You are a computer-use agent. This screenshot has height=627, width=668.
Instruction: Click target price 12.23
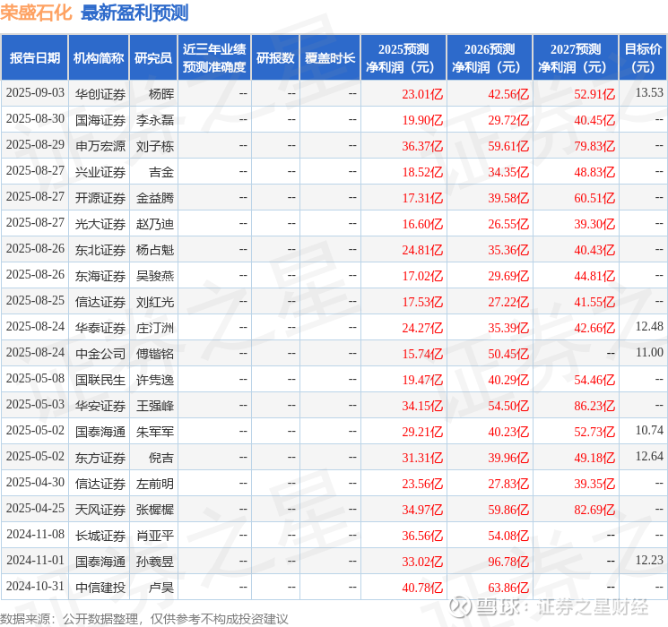point(649,560)
